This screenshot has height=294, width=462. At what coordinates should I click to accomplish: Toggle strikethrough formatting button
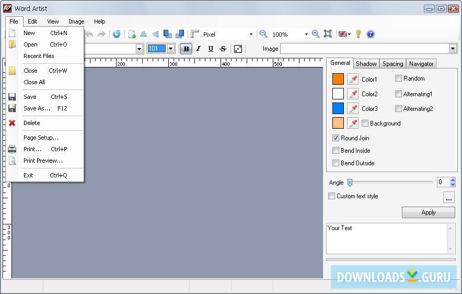(x=223, y=49)
